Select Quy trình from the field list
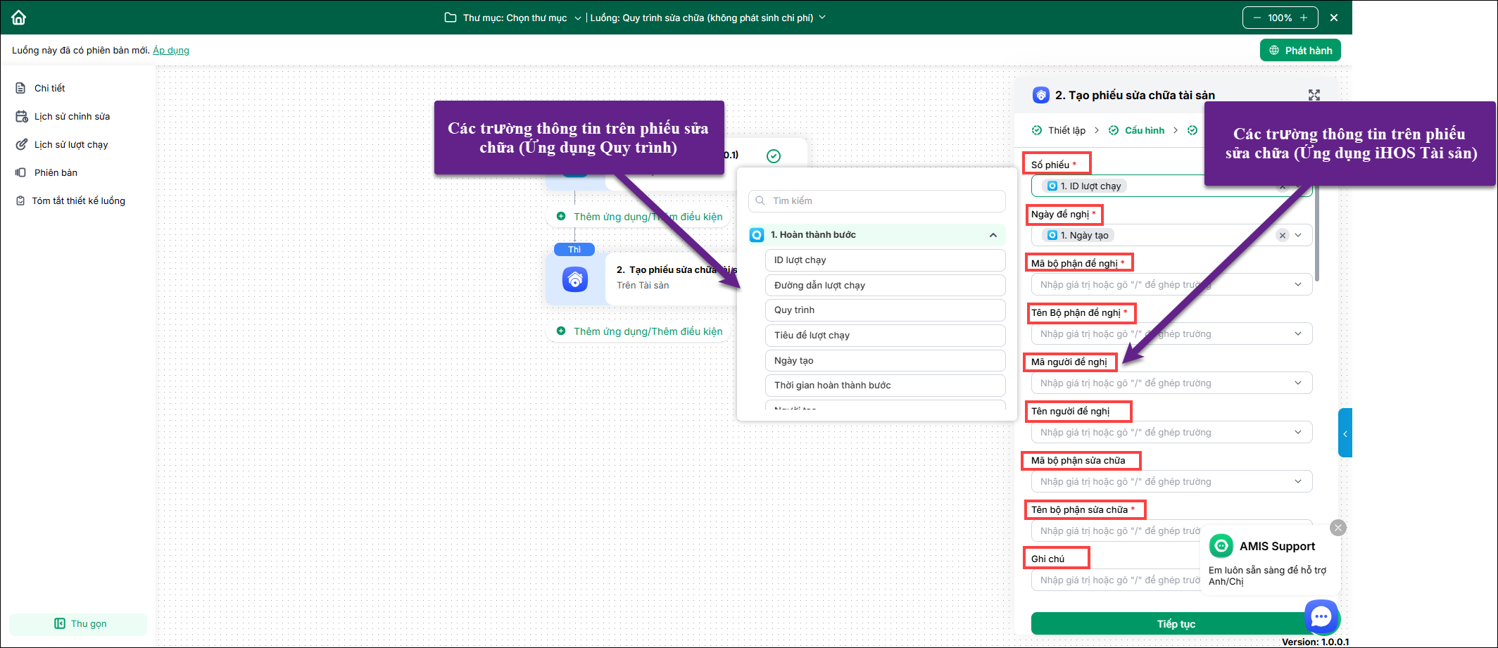This screenshot has height=648, width=1498. 885,310
